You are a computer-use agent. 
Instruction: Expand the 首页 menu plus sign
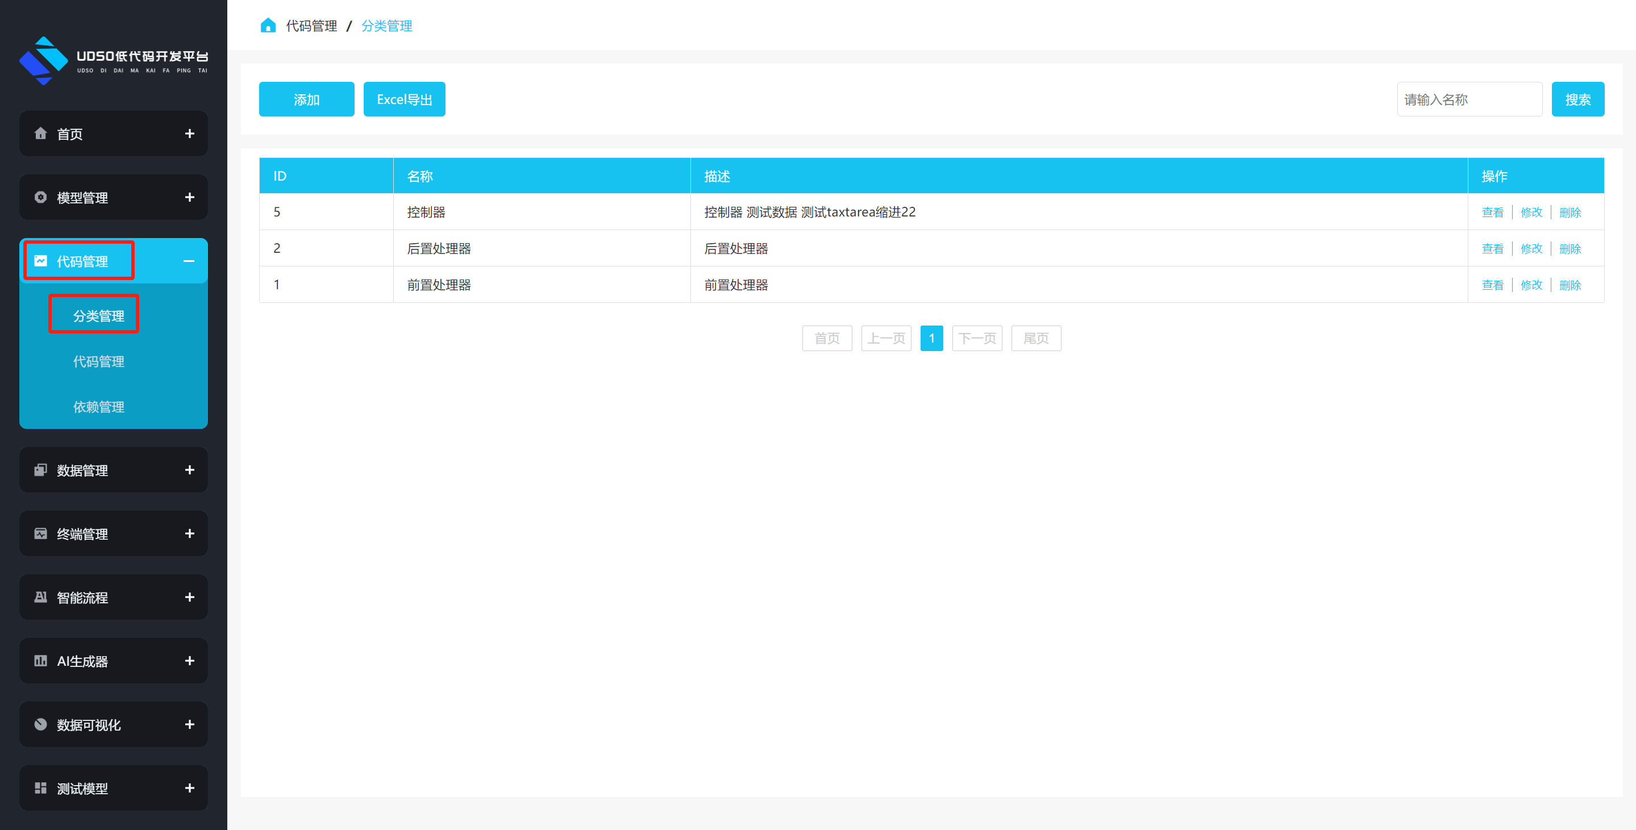click(x=189, y=134)
